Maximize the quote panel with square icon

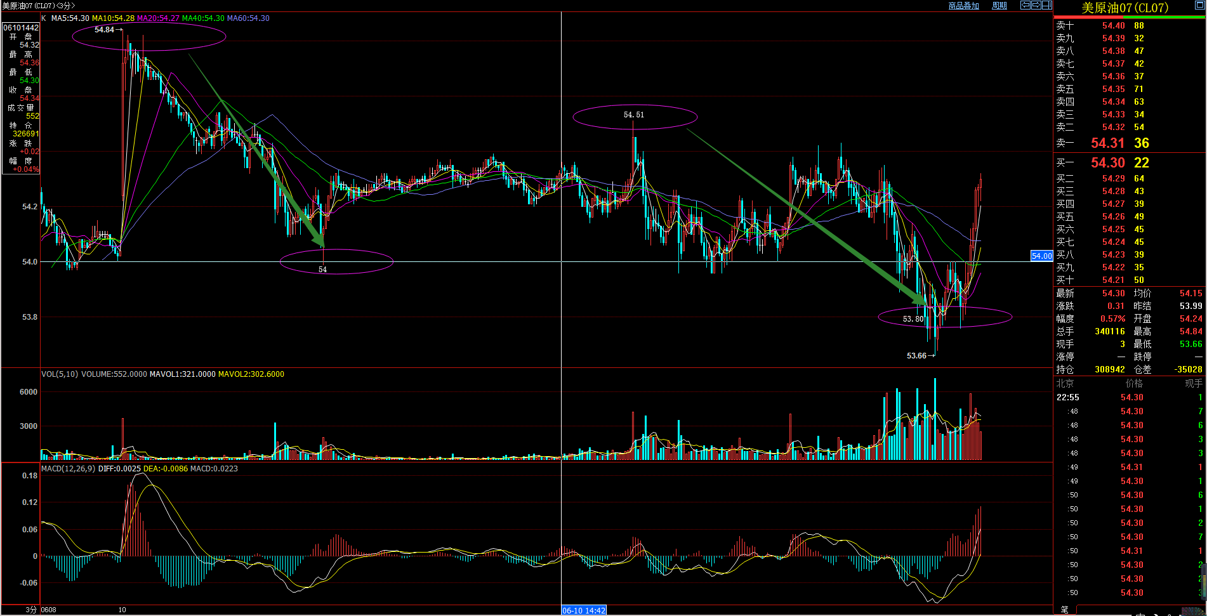(x=1199, y=4)
